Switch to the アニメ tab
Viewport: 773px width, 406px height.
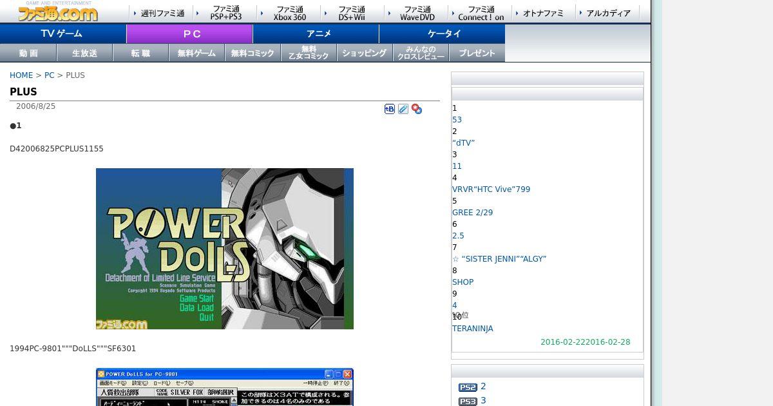[x=316, y=34]
